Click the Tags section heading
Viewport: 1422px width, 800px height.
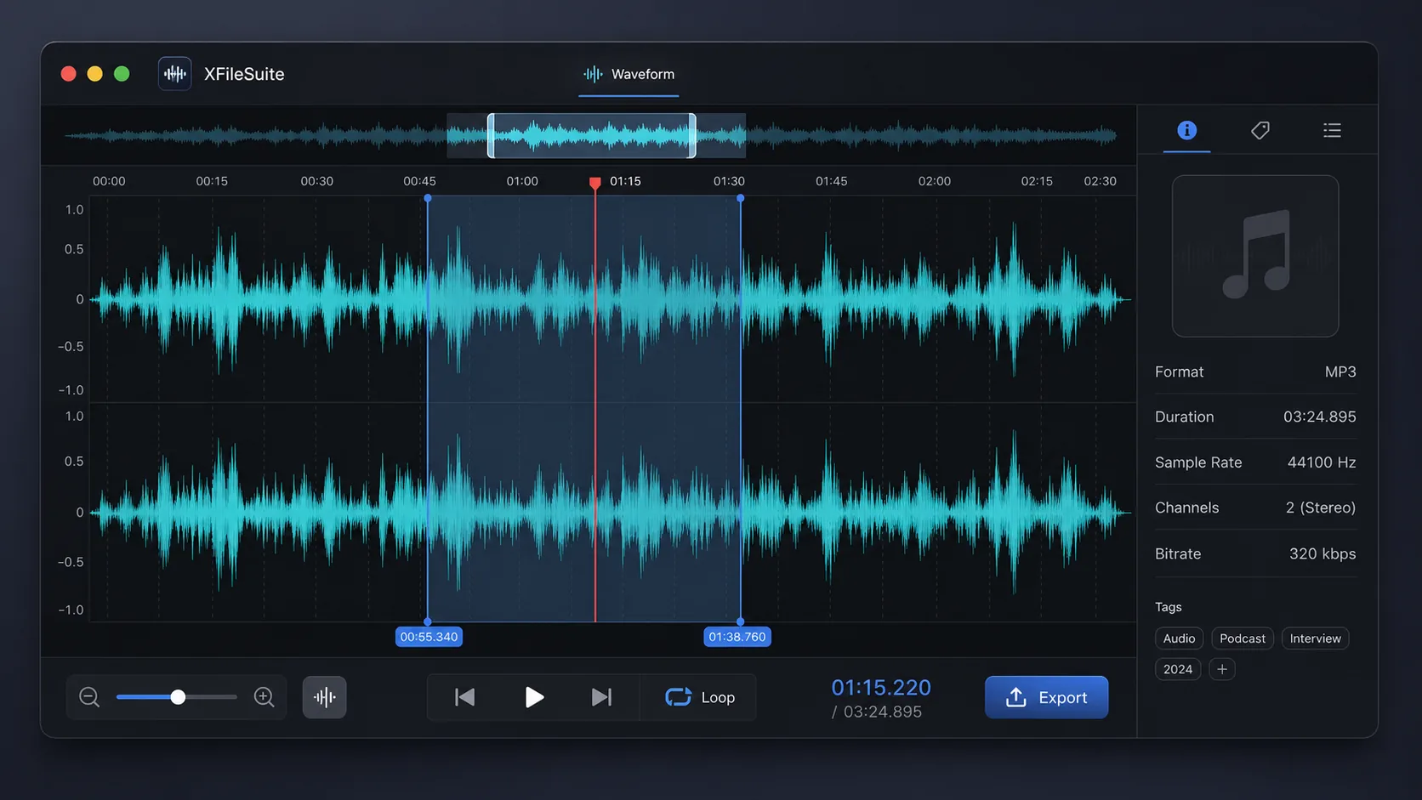1168,607
